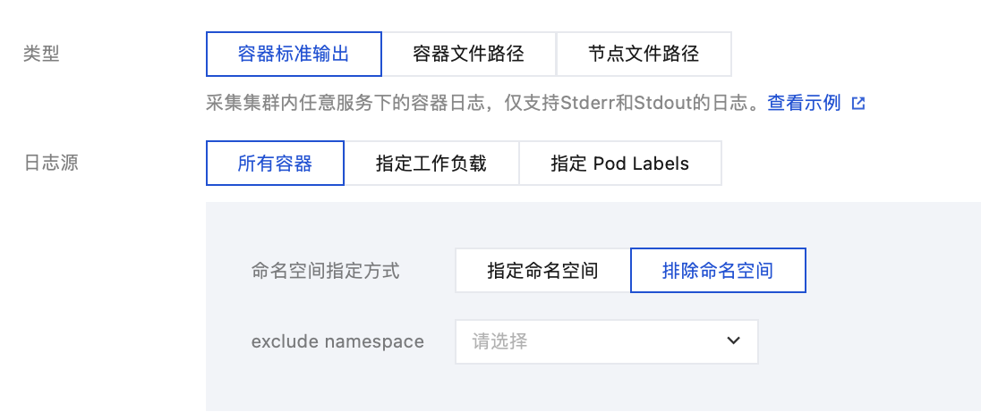This screenshot has height=420, width=981.
Task: Select 所有容器 as log source
Action: coord(275,164)
